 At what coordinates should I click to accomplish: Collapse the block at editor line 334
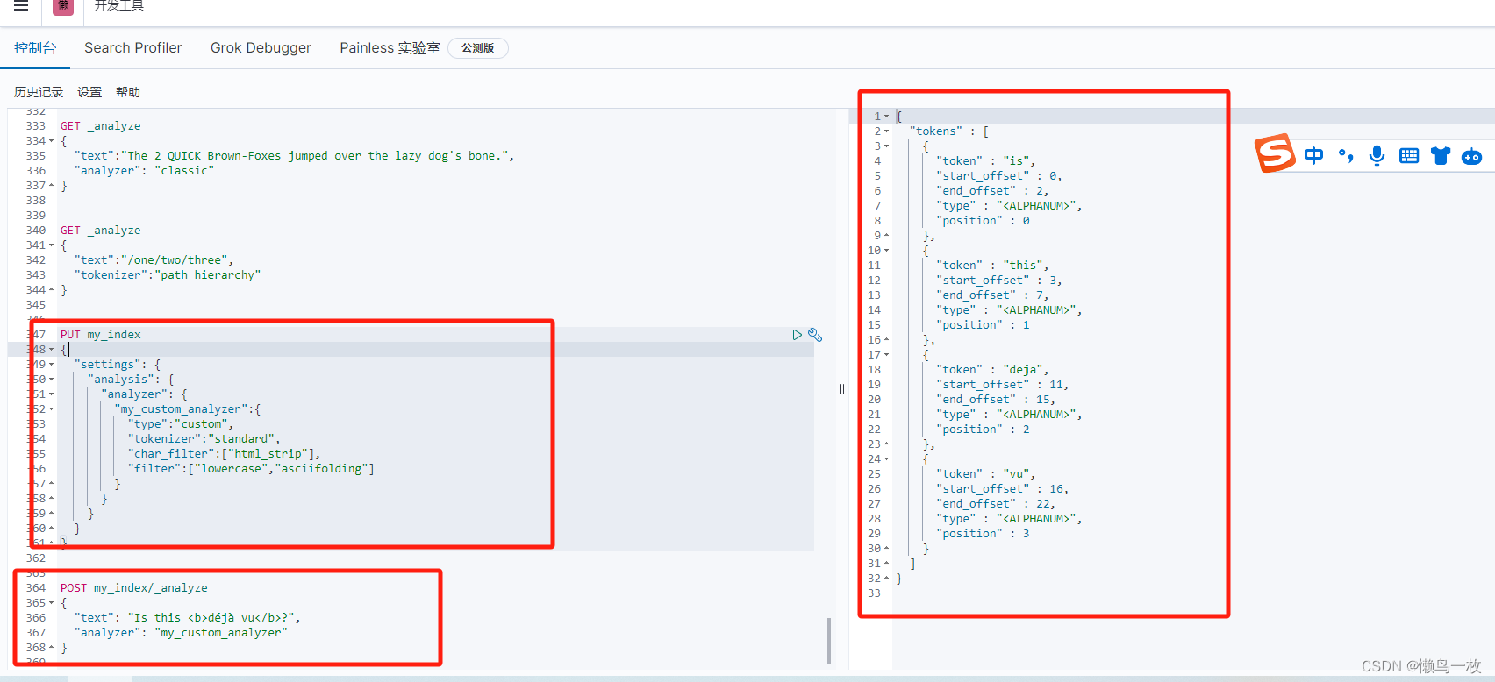point(51,141)
